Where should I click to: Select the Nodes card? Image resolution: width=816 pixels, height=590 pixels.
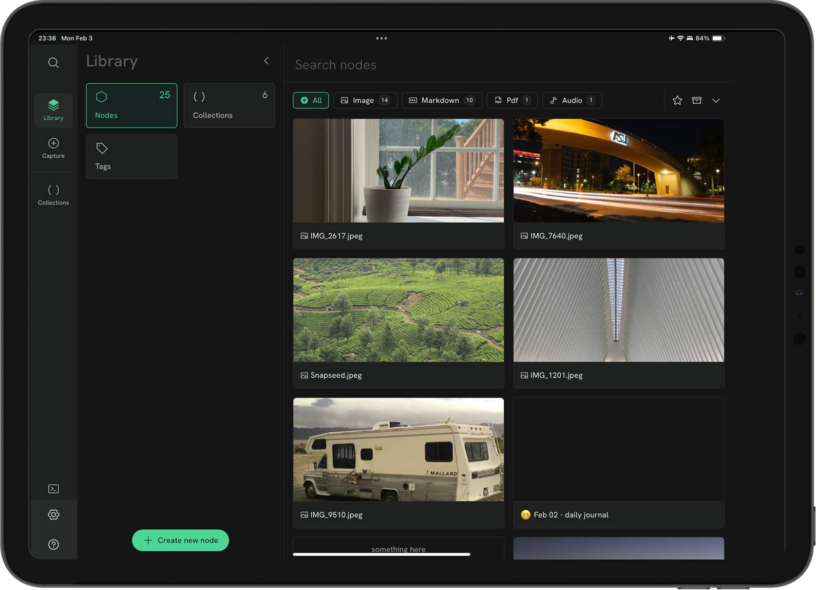131,105
